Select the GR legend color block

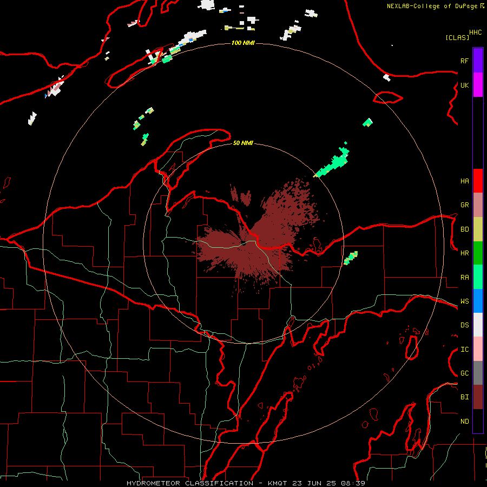tap(478, 205)
